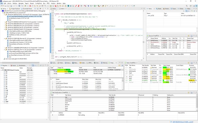Maximize the editor area
This screenshot has width=198, height=123.
(x=144, y=9)
